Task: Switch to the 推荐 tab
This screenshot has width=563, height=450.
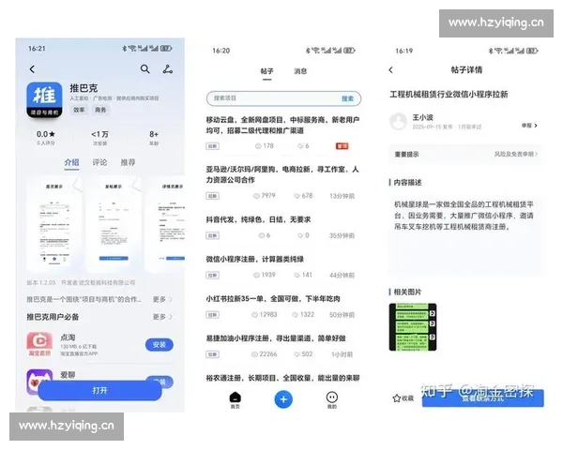Action: (x=128, y=162)
